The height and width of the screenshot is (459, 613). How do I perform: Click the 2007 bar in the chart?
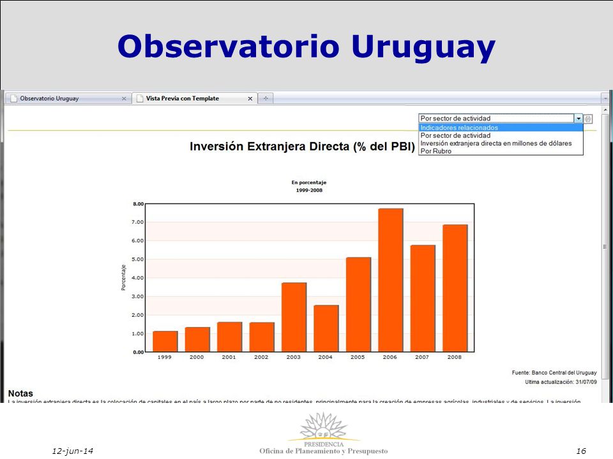(423, 298)
